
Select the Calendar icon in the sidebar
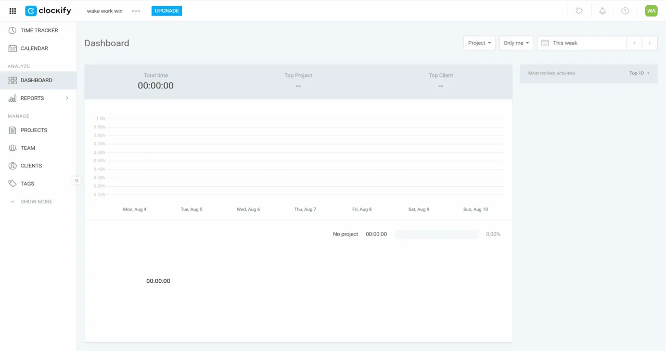[12, 48]
